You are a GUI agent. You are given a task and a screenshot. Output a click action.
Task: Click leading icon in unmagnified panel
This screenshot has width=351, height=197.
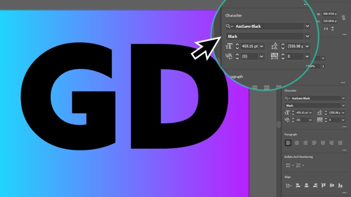320,113
